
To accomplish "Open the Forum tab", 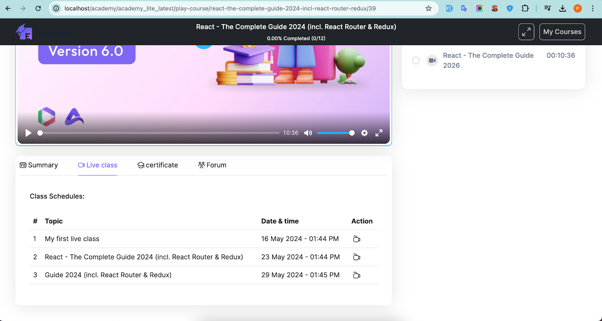I will 212,165.
